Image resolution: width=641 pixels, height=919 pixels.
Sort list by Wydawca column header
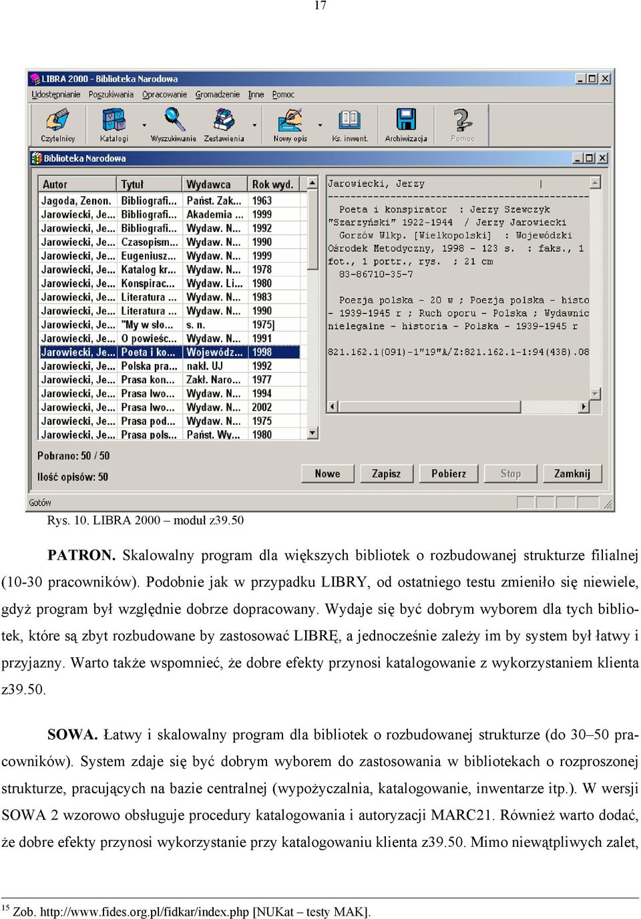pyautogui.click(x=215, y=184)
